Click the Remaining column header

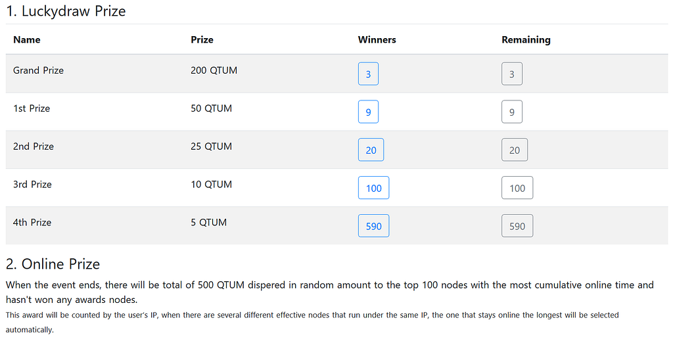[x=526, y=39]
